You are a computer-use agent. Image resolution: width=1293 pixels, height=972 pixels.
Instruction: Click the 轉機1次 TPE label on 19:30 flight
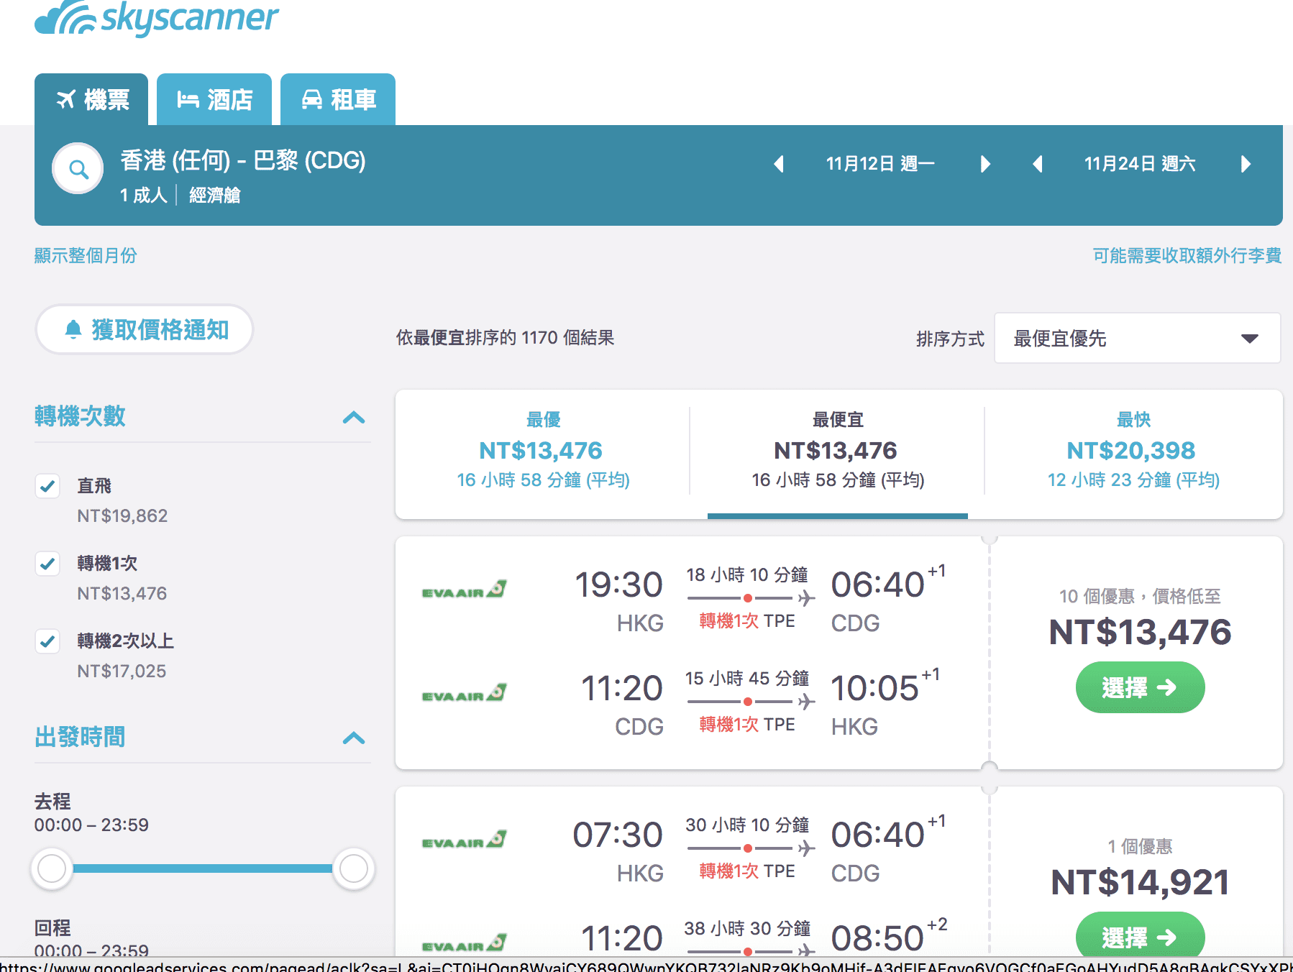(x=747, y=621)
